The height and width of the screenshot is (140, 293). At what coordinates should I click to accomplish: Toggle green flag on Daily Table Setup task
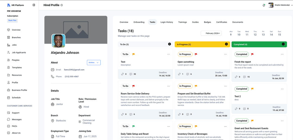click(x=133, y=126)
